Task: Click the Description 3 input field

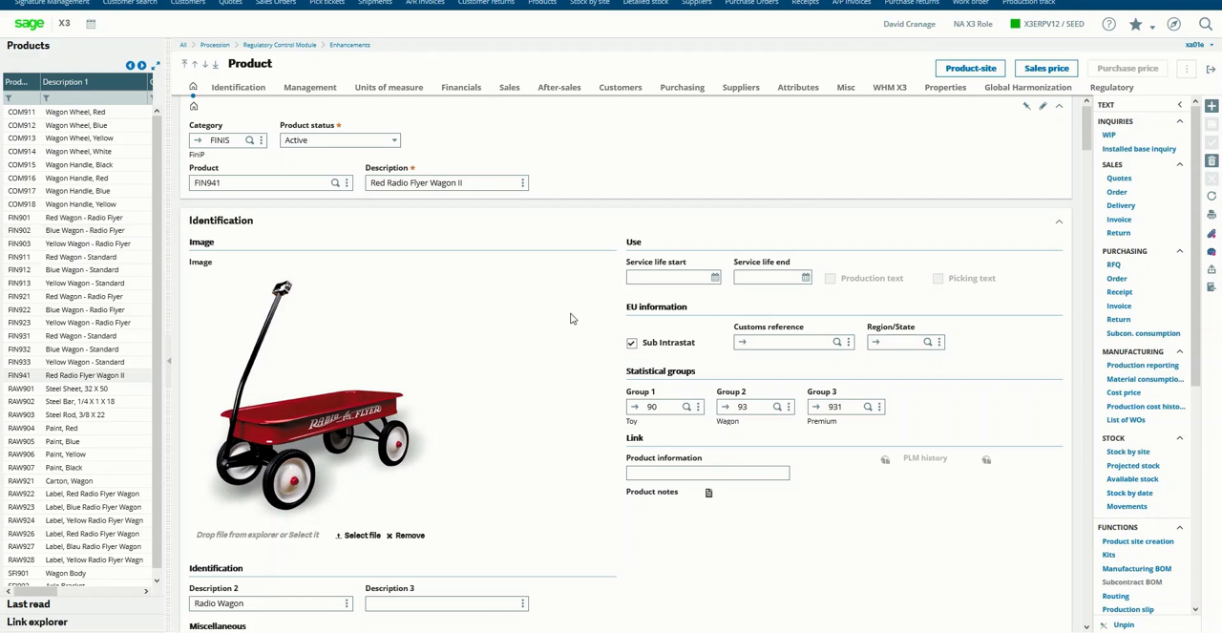Action: click(x=446, y=603)
